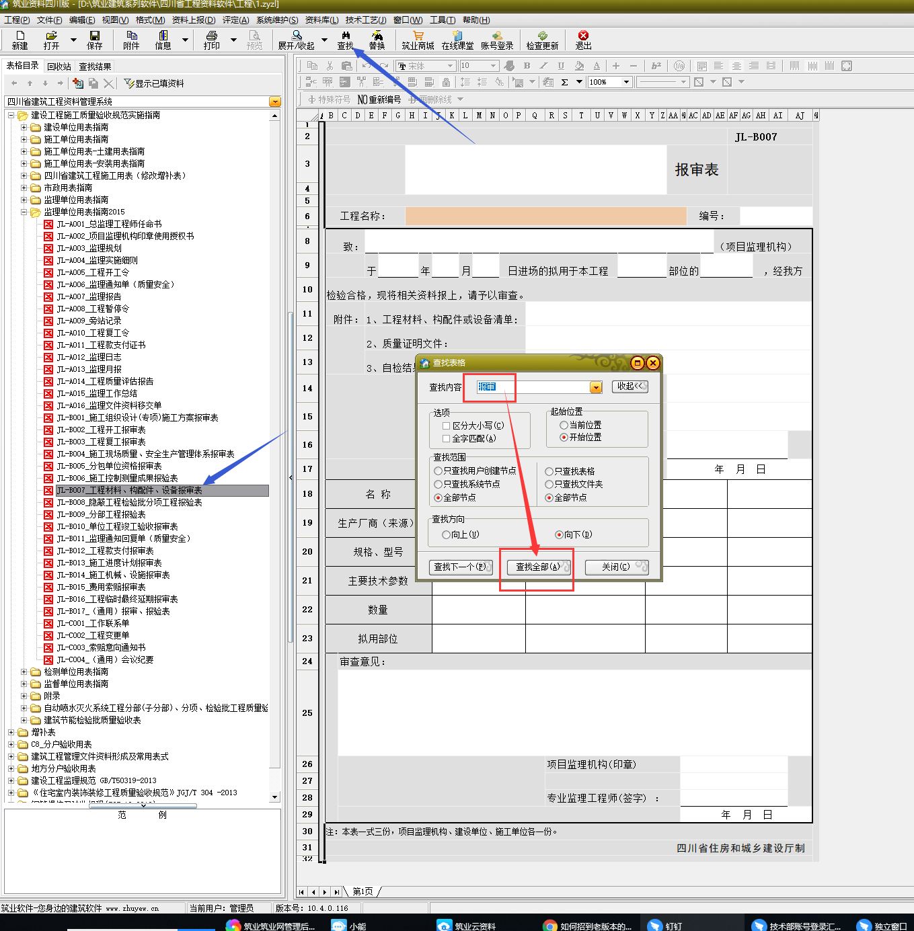Screen dimensions: 914x931
Task: Select JL-A001_总监理工程师任命书 tree item
Action: (x=109, y=224)
